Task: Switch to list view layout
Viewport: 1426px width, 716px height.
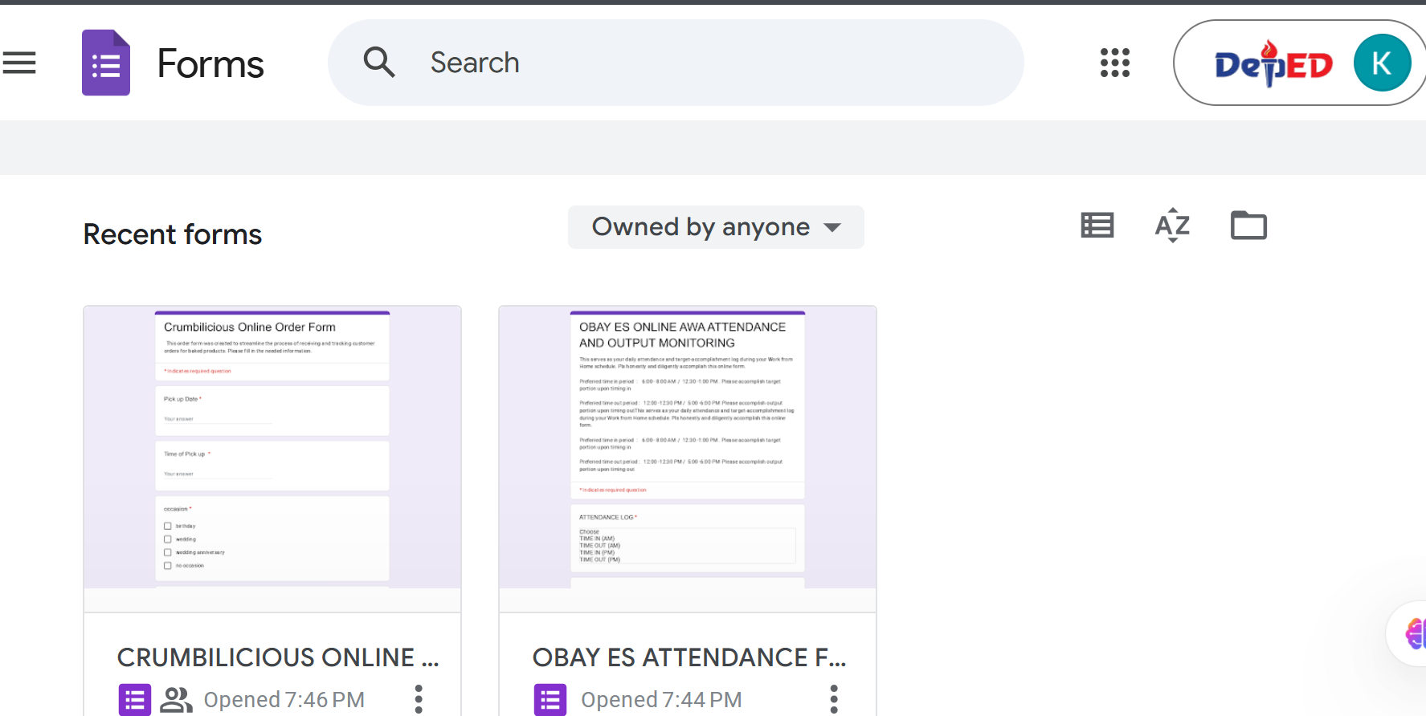Action: tap(1097, 226)
